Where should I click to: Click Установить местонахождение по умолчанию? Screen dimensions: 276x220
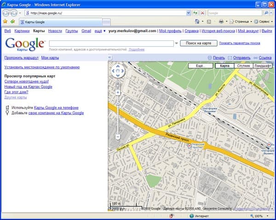point(42,67)
